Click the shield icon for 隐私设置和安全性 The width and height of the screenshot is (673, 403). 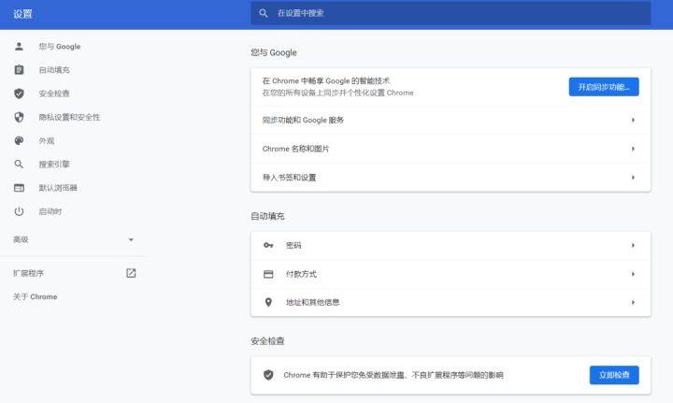[19, 117]
